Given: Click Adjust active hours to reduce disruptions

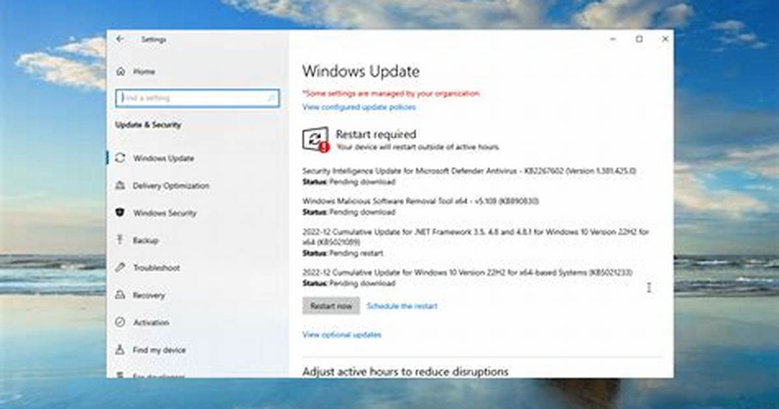Looking at the screenshot, I should coord(405,371).
